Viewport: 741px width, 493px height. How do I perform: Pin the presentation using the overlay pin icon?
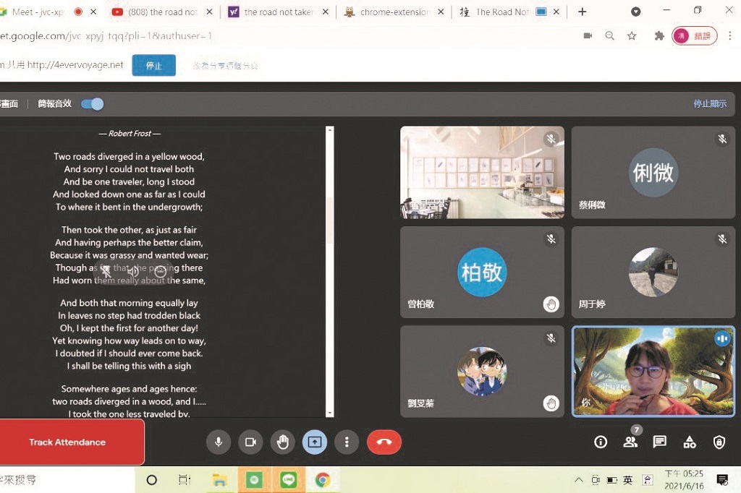[x=106, y=271]
